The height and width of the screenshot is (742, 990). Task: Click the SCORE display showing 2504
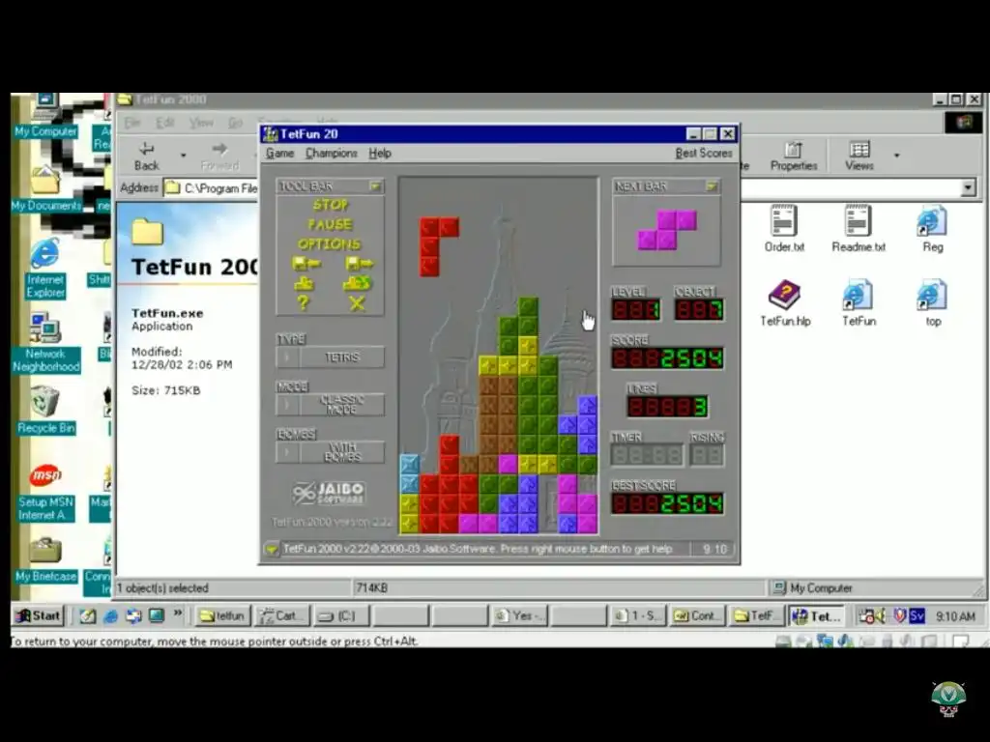667,358
